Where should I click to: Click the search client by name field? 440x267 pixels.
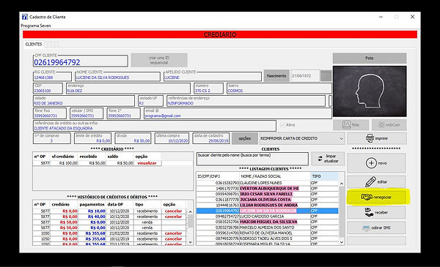[x=252, y=159]
